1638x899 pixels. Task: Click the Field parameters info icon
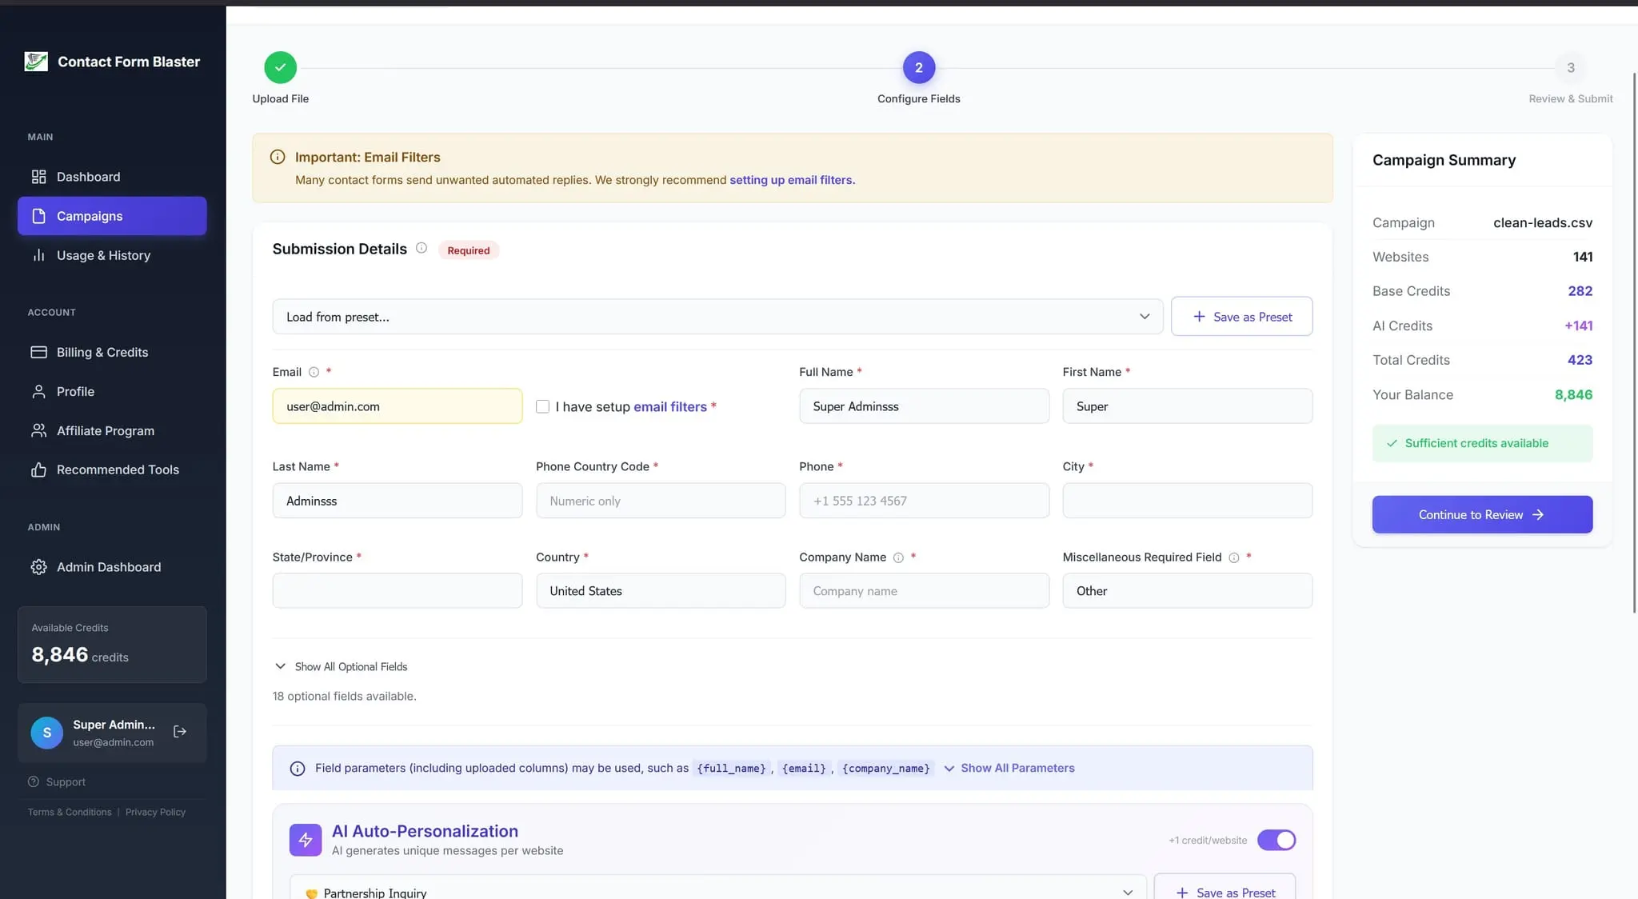point(298,769)
